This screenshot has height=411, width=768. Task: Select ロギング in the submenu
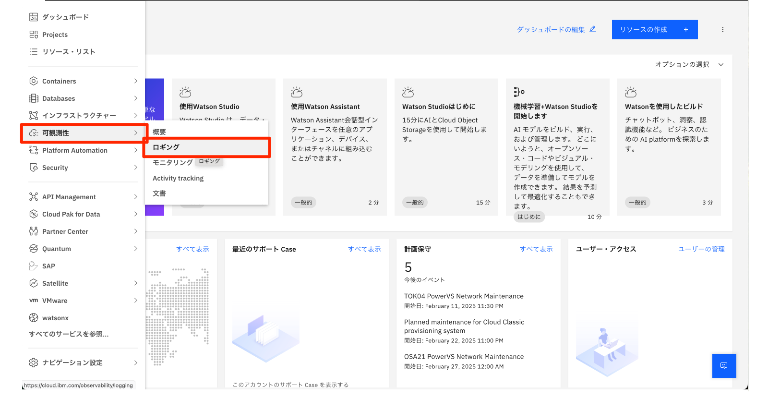(206, 147)
